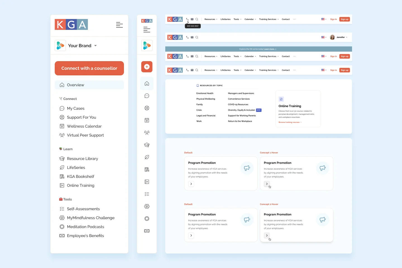This screenshot has width=402, height=268.
Task: Click the mail icon in the navbar with Jennifer
Action: (192, 37)
